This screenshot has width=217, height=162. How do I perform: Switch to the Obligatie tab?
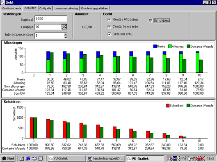[x=45, y=9]
